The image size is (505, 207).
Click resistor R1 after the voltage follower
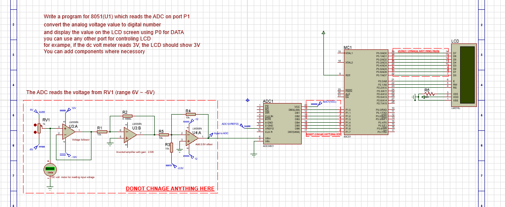[x=101, y=132]
